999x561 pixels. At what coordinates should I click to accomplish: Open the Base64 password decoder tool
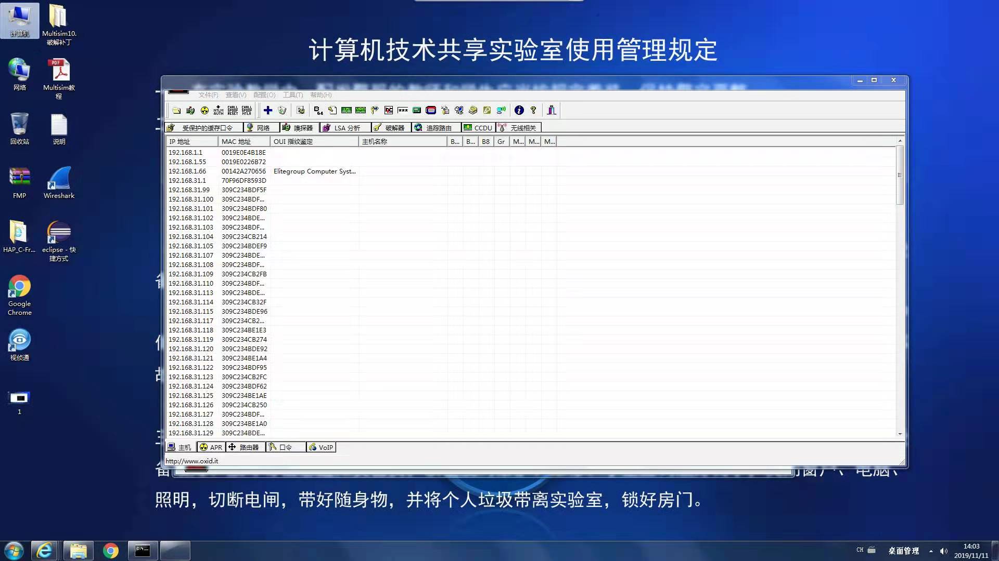click(318, 110)
